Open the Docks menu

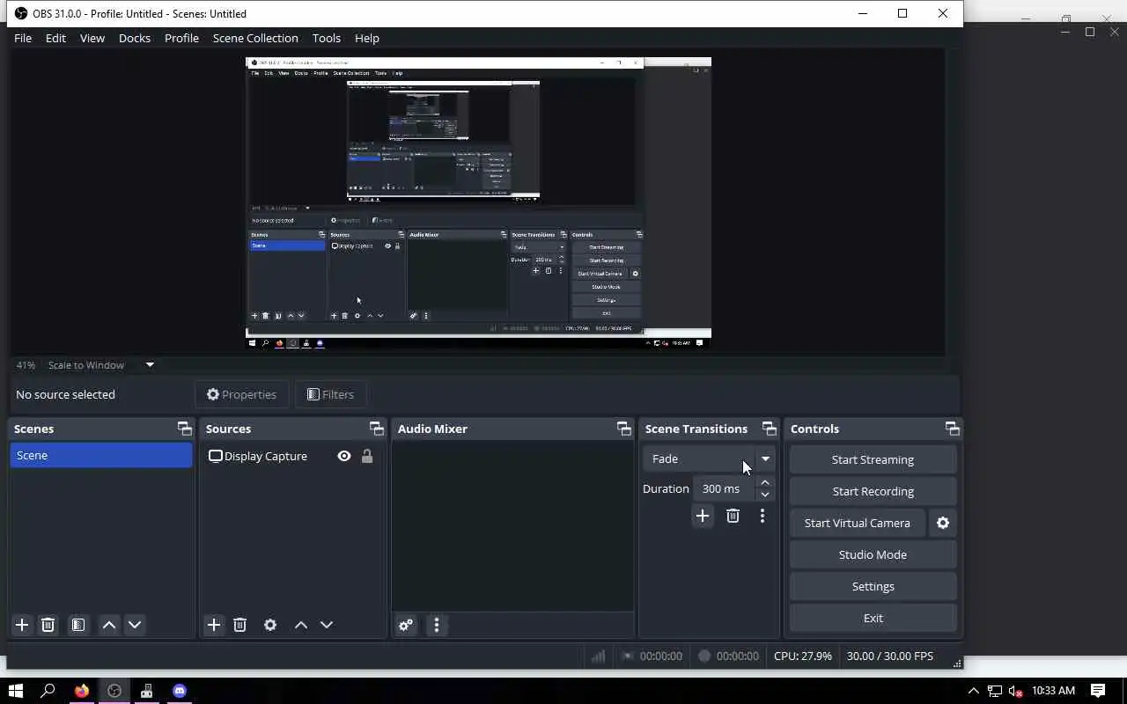[135, 38]
